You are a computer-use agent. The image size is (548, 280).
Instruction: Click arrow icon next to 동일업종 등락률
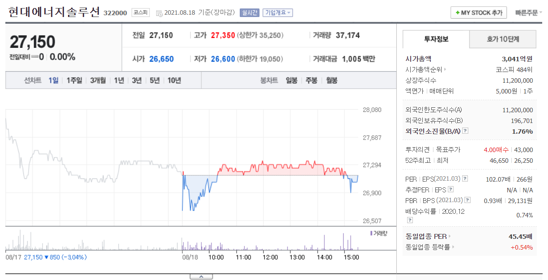[454, 247]
